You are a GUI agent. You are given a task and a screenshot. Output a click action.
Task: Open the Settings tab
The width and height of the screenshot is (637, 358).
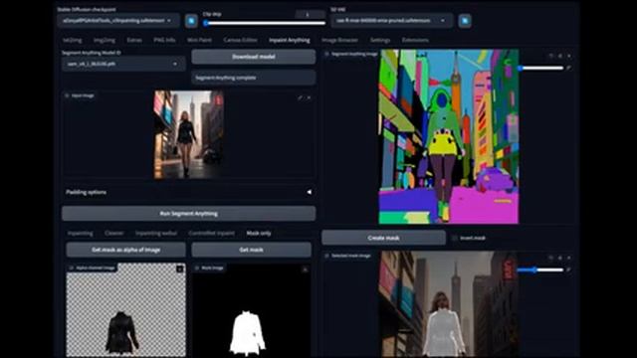click(380, 40)
